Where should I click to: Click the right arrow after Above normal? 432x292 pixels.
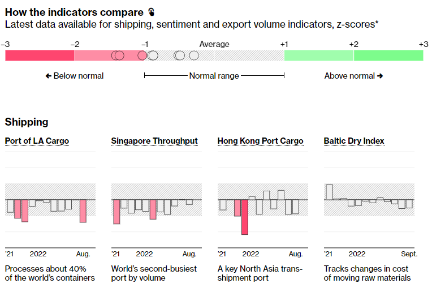pyautogui.click(x=380, y=76)
